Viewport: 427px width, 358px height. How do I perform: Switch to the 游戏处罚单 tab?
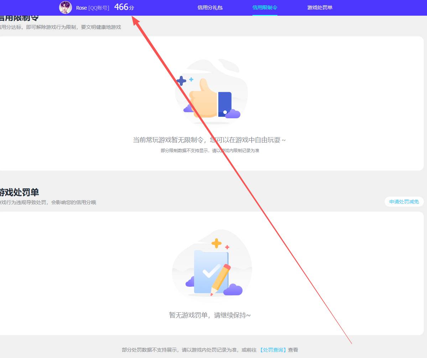point(319,7)
